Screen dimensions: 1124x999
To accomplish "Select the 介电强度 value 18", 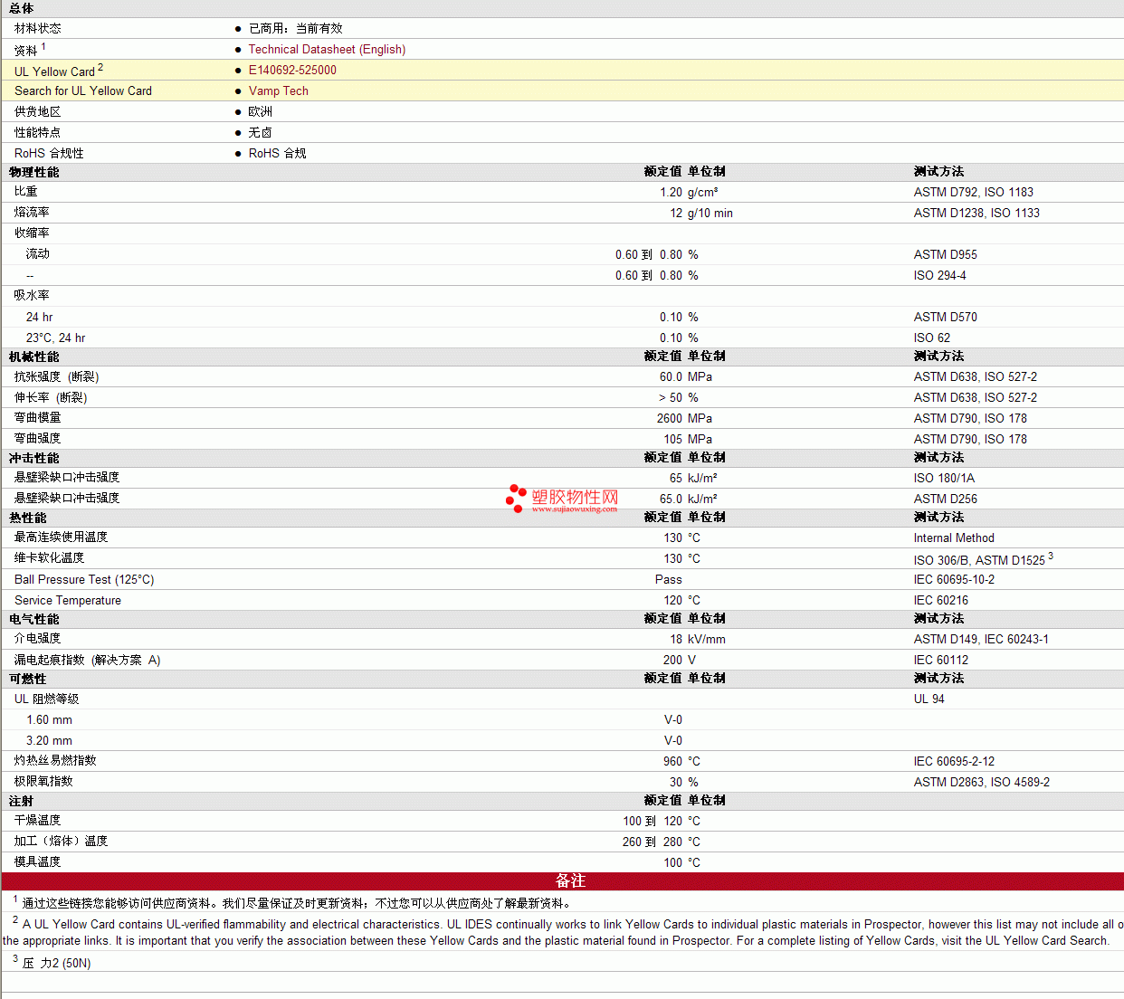I will pyautogui.click(x=677, y=640).
